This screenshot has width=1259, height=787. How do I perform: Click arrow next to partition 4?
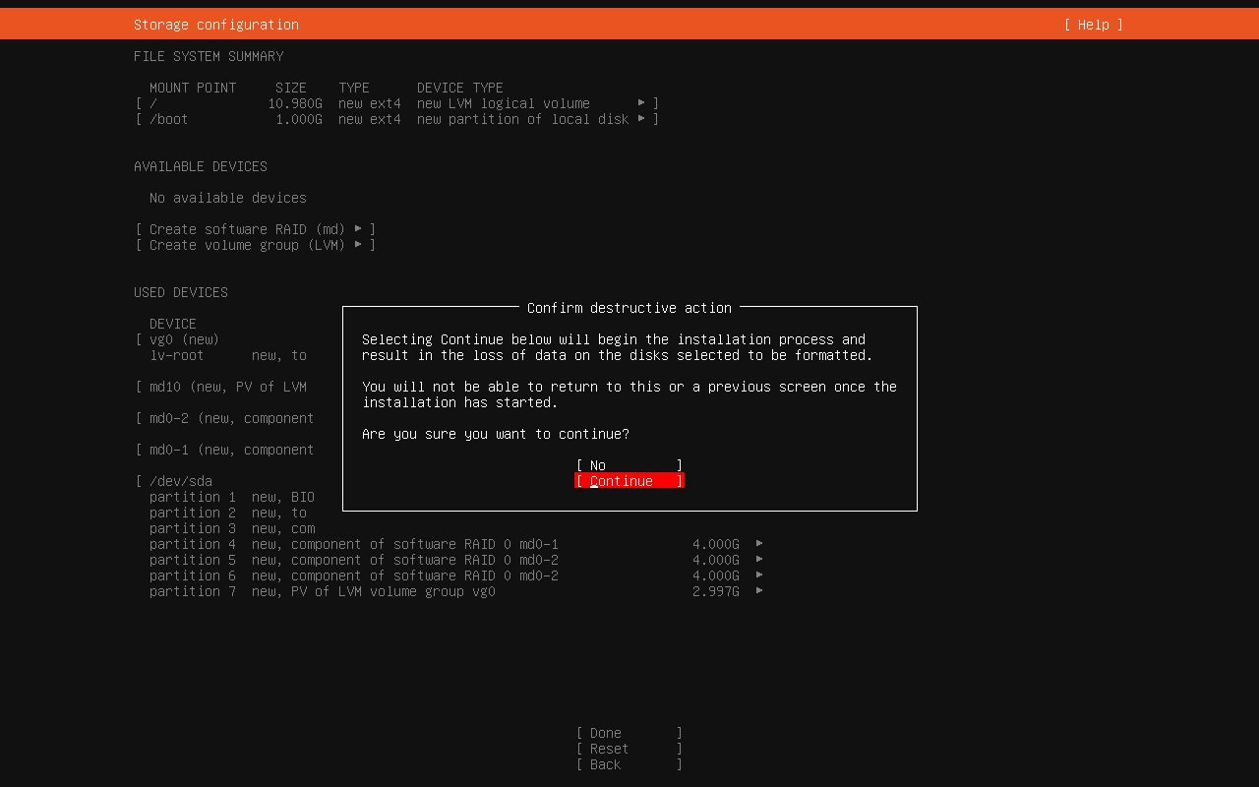coord(759,544)
